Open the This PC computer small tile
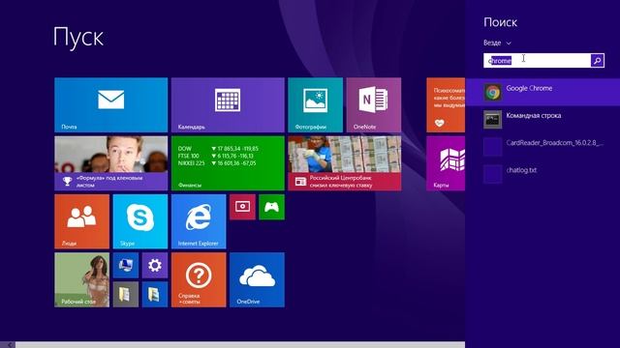 126,266
